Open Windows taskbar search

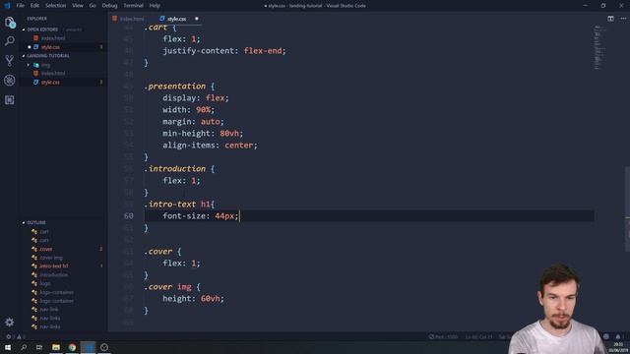coord(24,347)
